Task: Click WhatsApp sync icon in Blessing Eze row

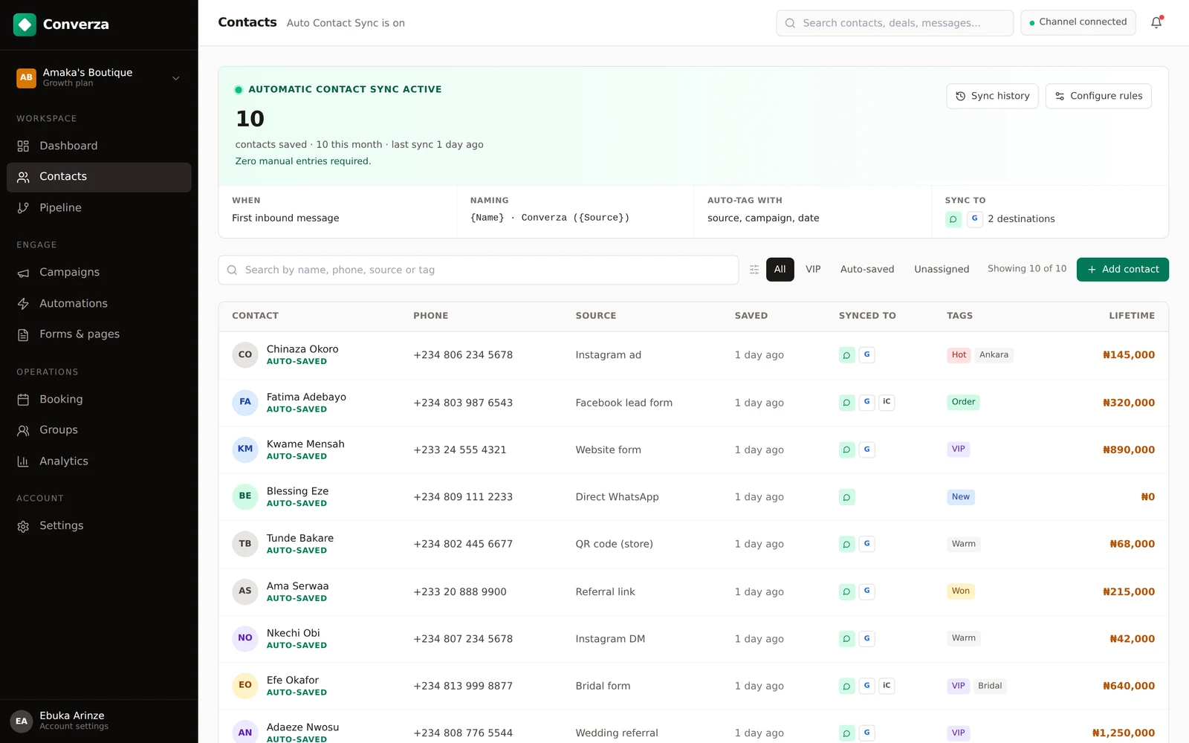Action: tap(846, 497)
